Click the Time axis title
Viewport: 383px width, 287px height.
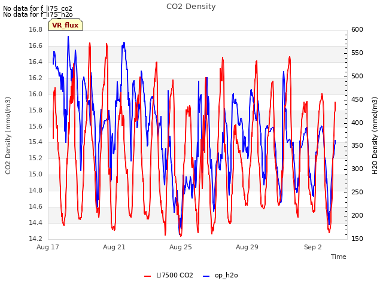[339, 257]
